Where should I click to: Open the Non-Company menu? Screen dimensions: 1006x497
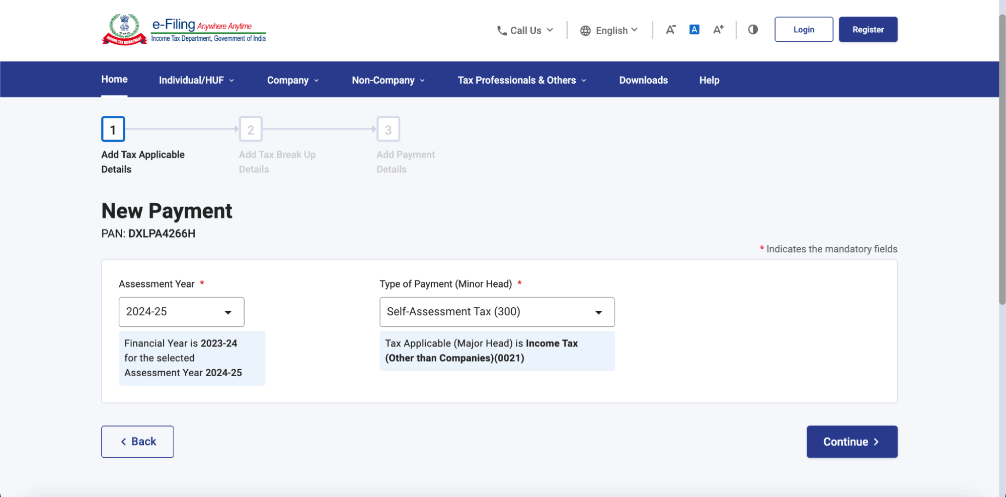click(389, 80)
